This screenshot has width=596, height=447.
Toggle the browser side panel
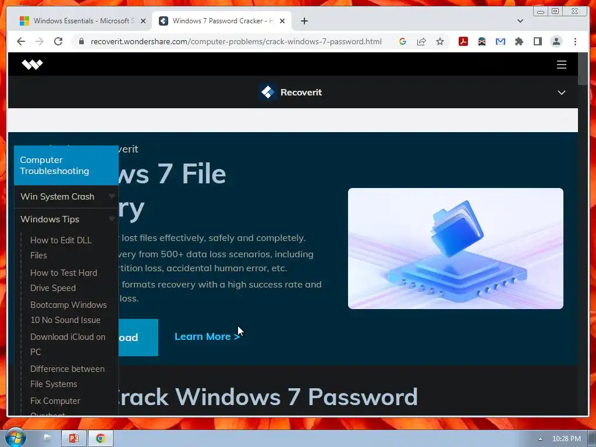pyautogui.click(x=537, y=41)
